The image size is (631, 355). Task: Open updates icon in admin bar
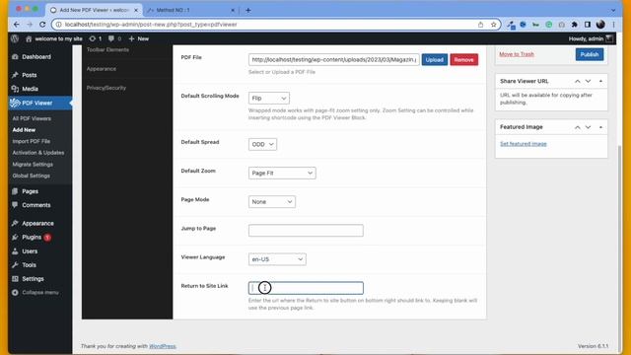pyautogui.click(x=96, y=38)
